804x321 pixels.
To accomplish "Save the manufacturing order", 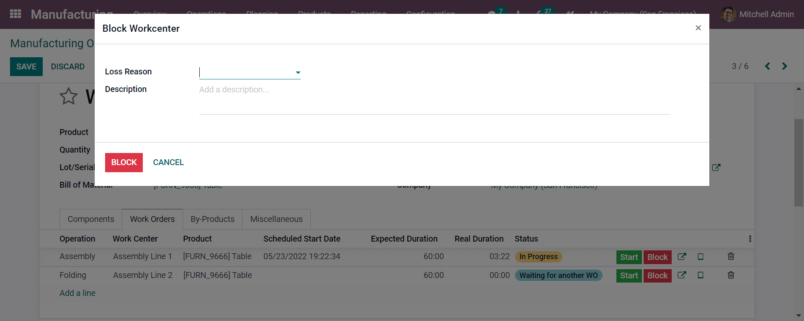I will [x=26, y=66].
